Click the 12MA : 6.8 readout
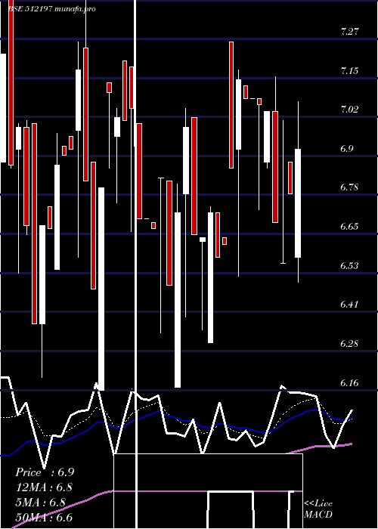 click(x=44, y=487)
